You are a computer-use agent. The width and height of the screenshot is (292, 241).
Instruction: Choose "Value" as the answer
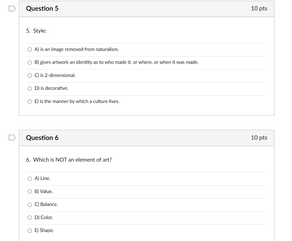point(30,191)
